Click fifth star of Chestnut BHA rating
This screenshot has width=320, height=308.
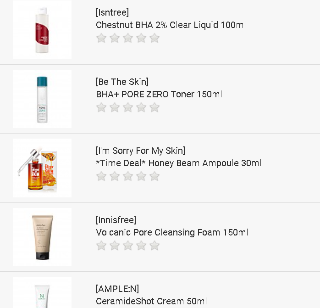(154, 38)
